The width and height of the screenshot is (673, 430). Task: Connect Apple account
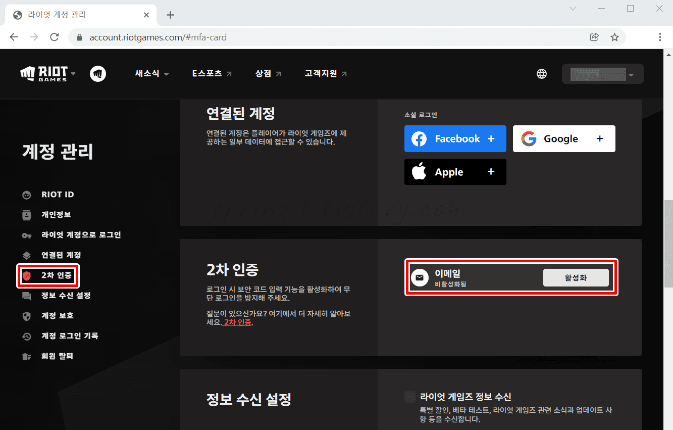[455, 172]
